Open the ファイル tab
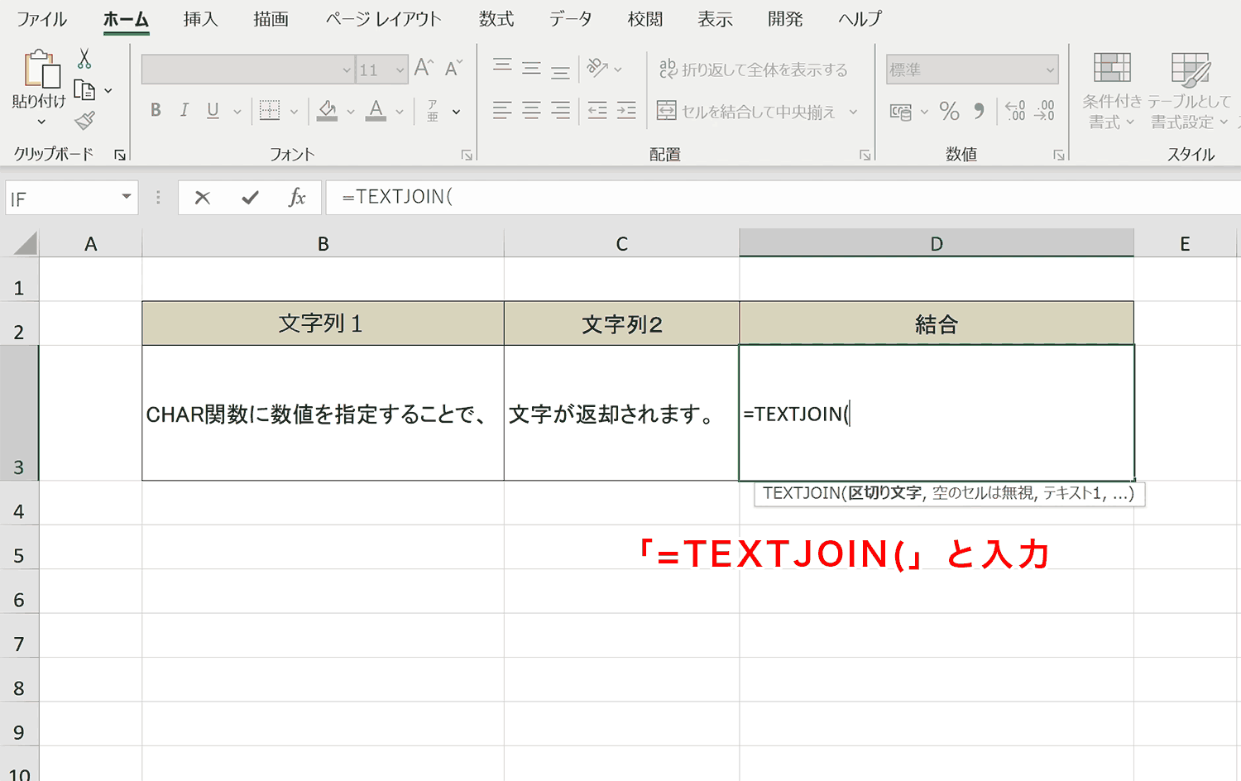 point(41,19)
